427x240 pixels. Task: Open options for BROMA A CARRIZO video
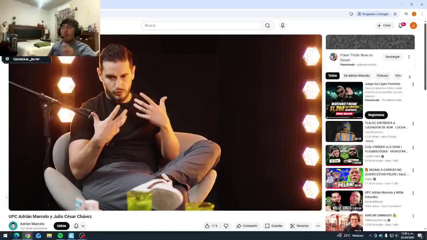tap(413, 170)
